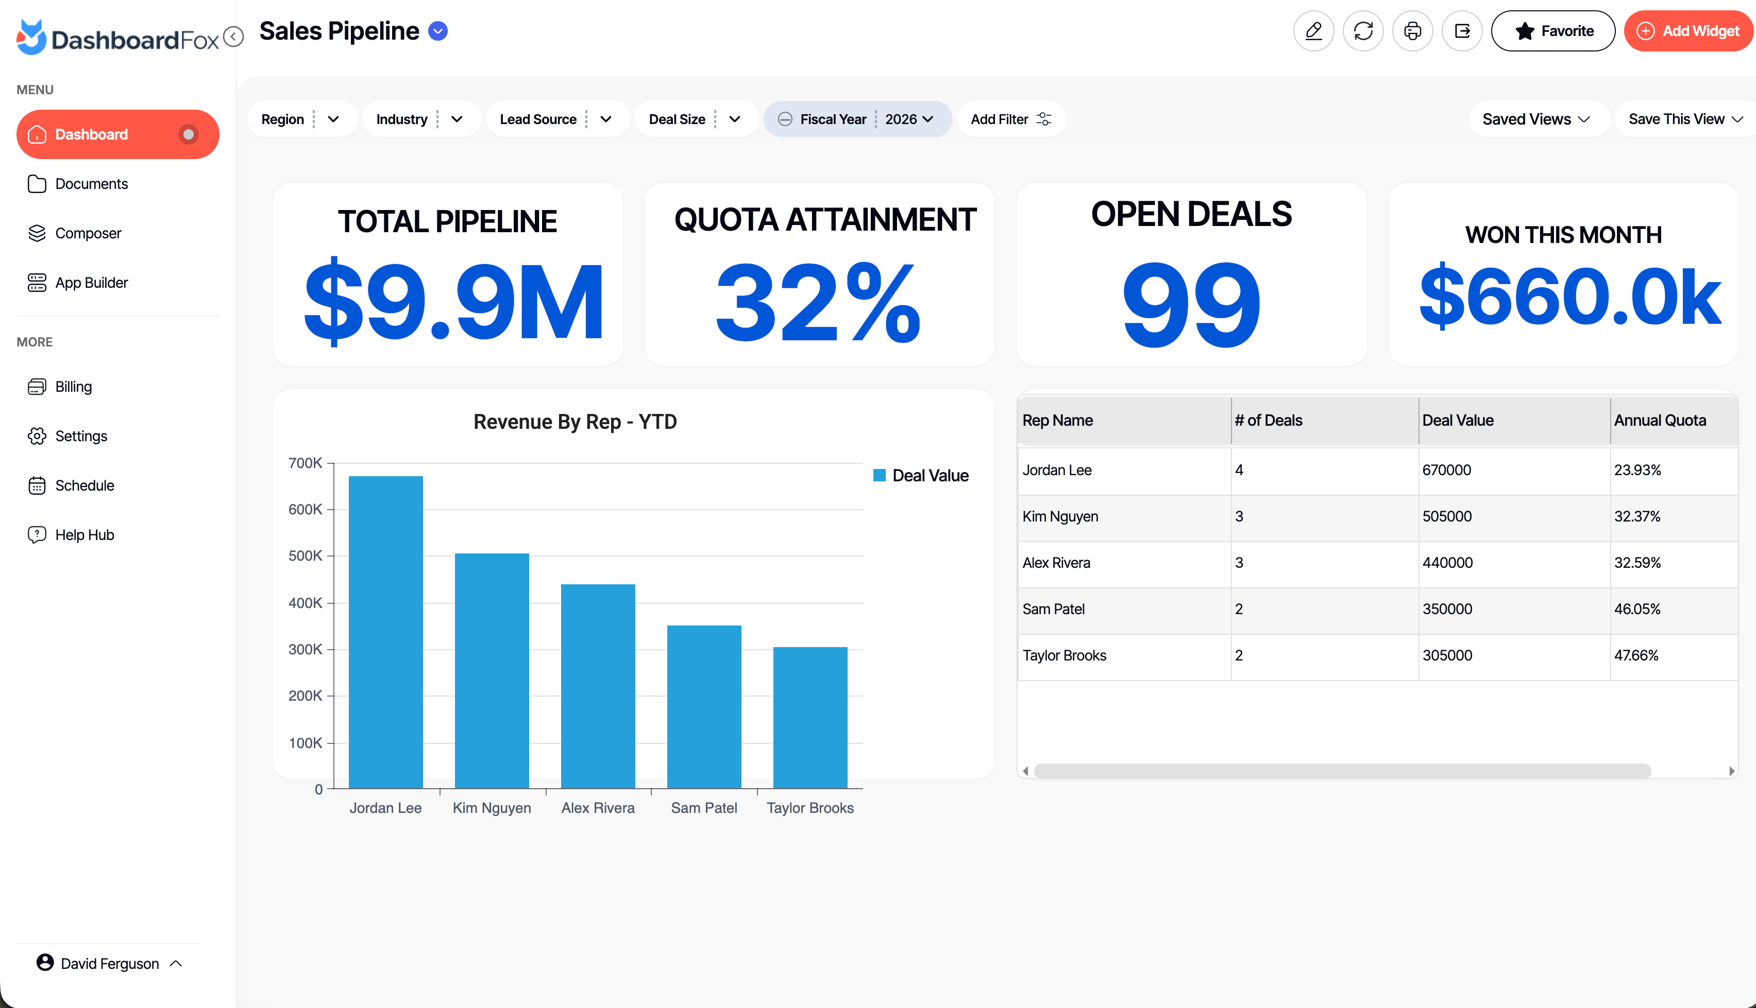Click the Sam Patel bar
The width and height of the screenshot is (1756, 1008).
[704, 707]
